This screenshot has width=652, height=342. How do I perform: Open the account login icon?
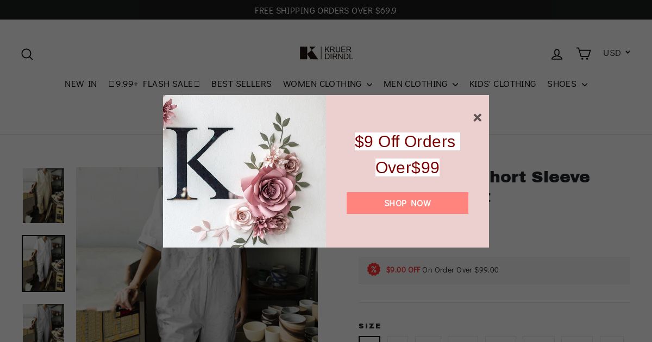(x=557, y=54)
